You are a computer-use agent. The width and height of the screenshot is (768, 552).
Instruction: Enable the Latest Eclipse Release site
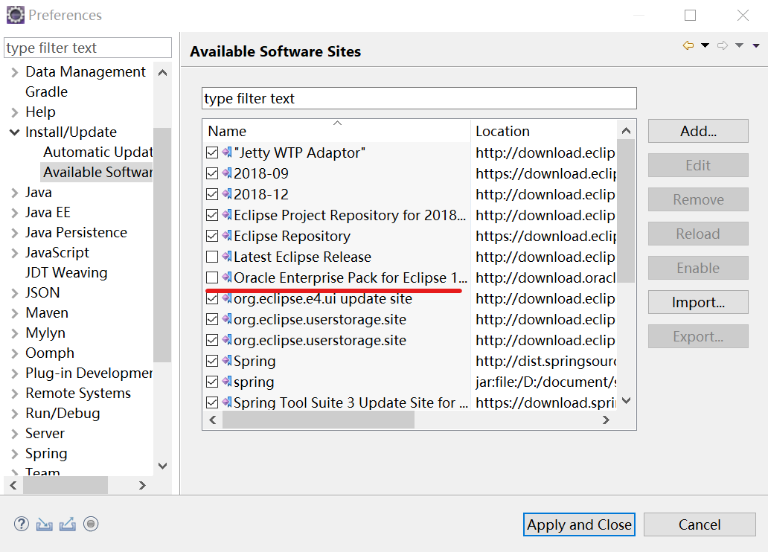click(212, 257)
